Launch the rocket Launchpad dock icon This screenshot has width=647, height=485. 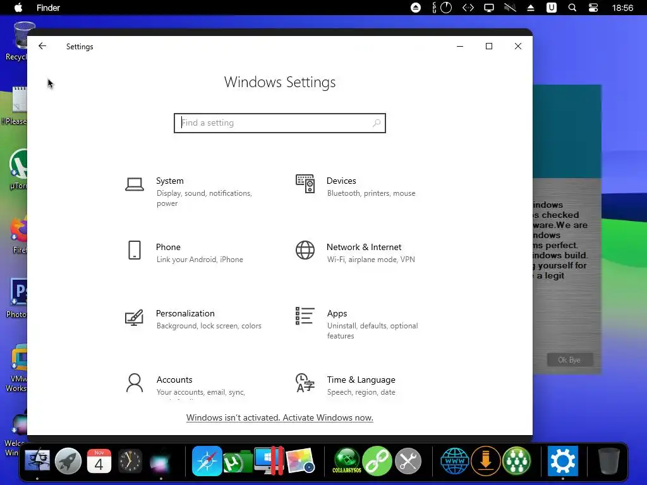(68, 460)
